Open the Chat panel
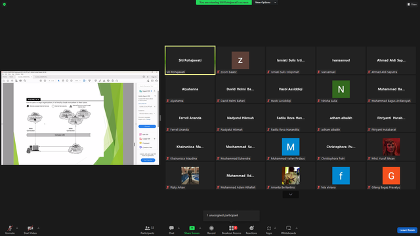Image resolution: width=420 pixels, height=236 pixels. 171,229
